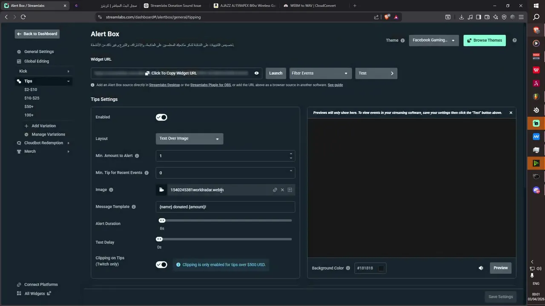Click the Browse Themes button
This screenshot has height=306, width=545.
tap(485, 40)
